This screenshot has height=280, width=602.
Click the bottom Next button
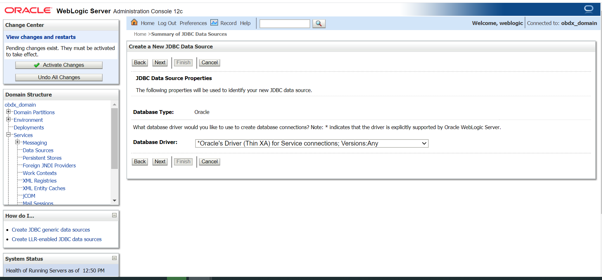point(160,161)
